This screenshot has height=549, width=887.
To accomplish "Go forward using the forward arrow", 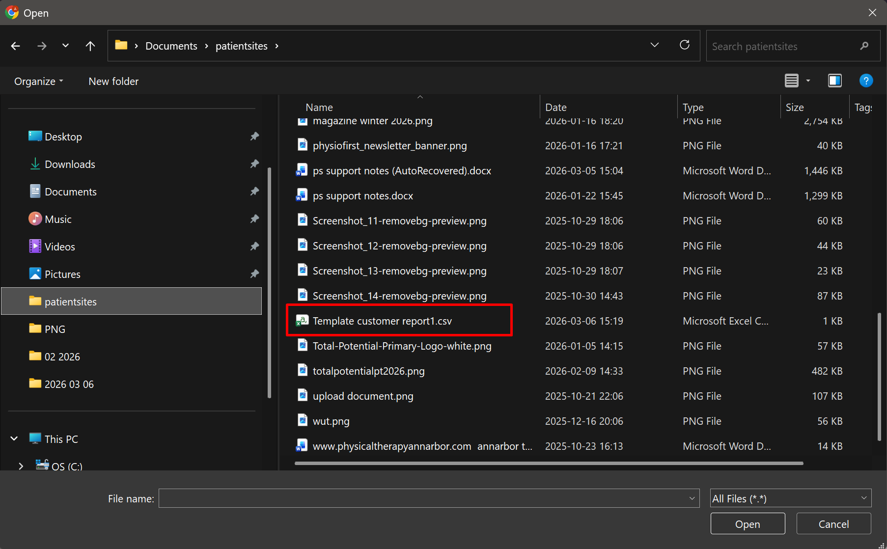I will (x=42, y=46).
